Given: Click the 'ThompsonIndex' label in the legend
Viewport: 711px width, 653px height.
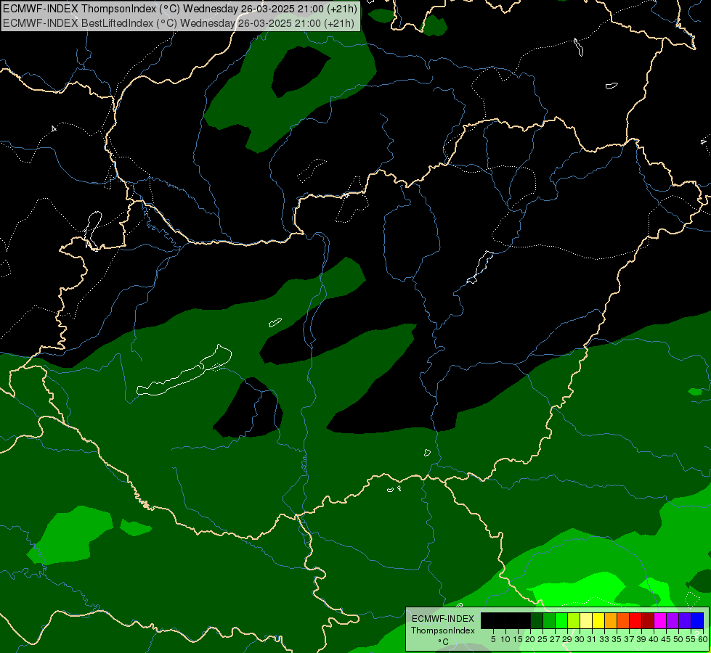Looking at the screenshot, I should (443, 631).
